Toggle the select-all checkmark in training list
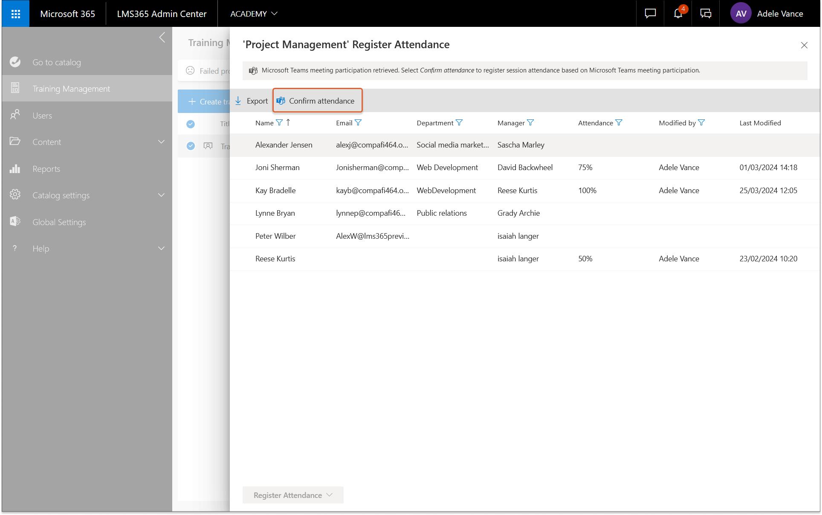Screen dimensions: 822x515 pyautogui.click(x=191, y=124)
